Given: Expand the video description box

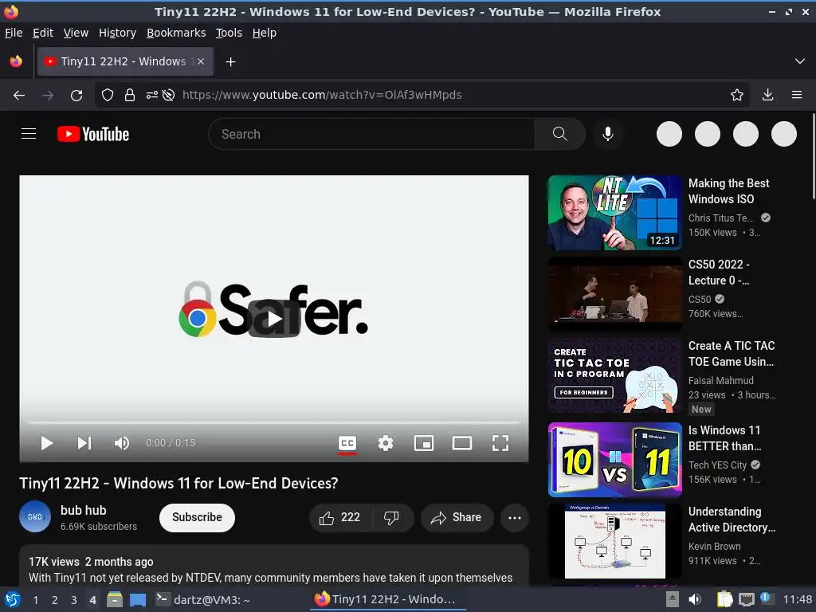Looking at the screenshot, I should 274,567.
